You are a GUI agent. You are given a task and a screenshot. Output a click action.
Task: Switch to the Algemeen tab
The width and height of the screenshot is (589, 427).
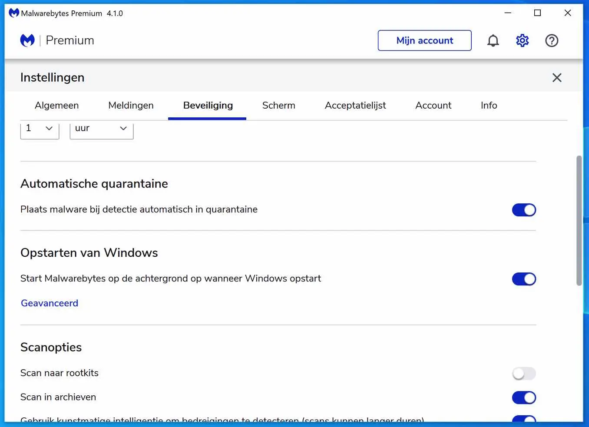click(57, 105)
